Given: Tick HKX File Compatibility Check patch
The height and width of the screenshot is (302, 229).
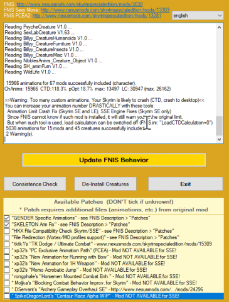Looking at the screenshot, I should click(7, 231).
